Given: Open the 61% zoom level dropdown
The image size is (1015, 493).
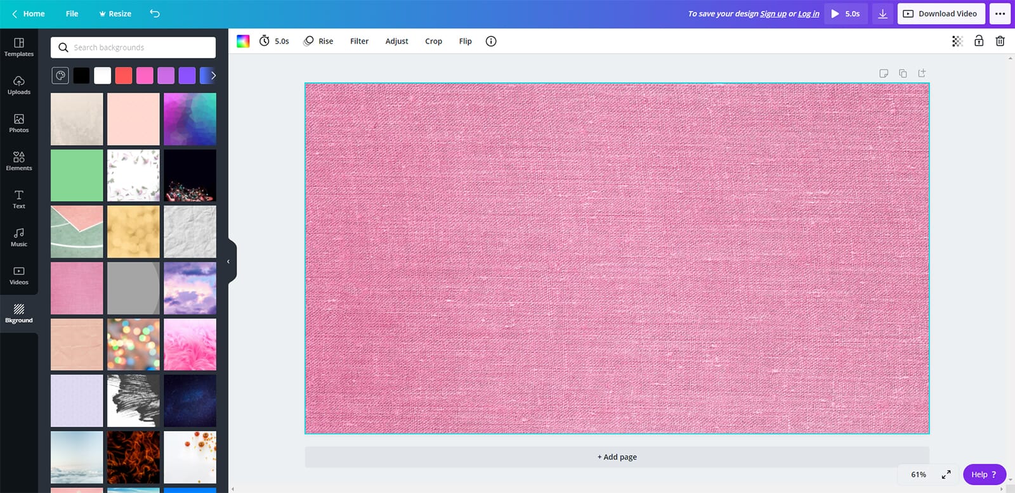Looking at the screenshot, I should pyautogui.click(x=918, y=475).
